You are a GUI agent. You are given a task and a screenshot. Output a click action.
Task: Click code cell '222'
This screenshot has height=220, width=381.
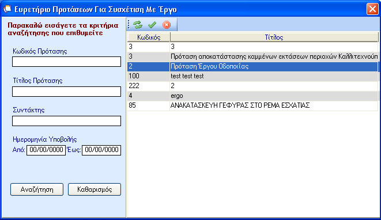coord(149,86)
